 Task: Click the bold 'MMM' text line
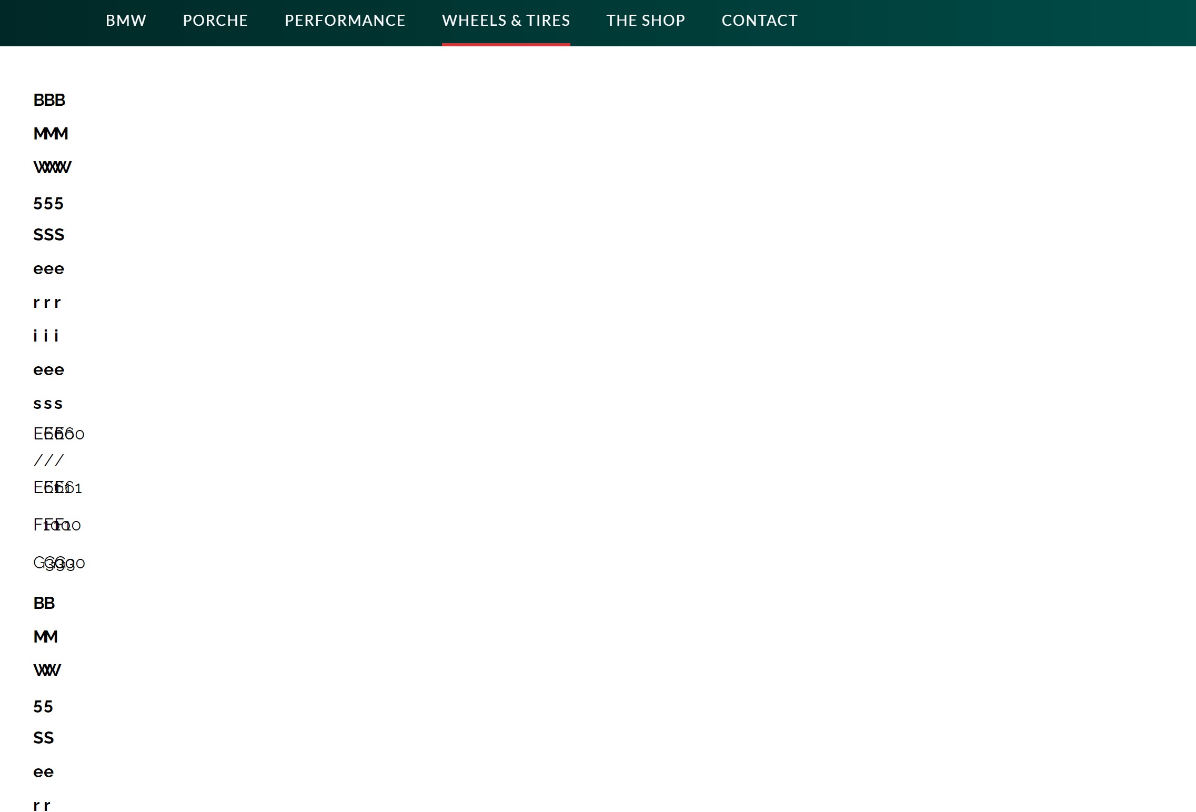51,134
